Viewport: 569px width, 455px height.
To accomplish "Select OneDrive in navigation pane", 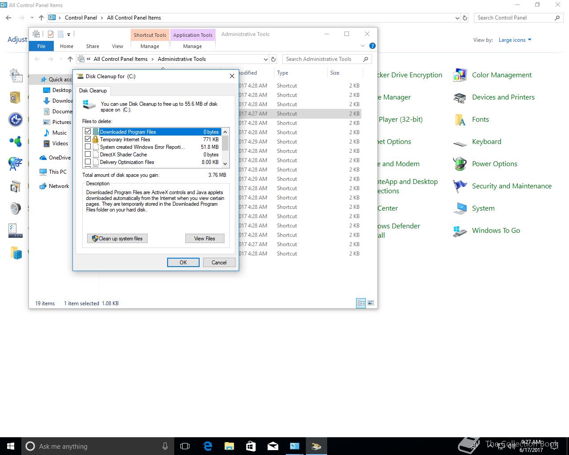I will [x=55, y=158].
